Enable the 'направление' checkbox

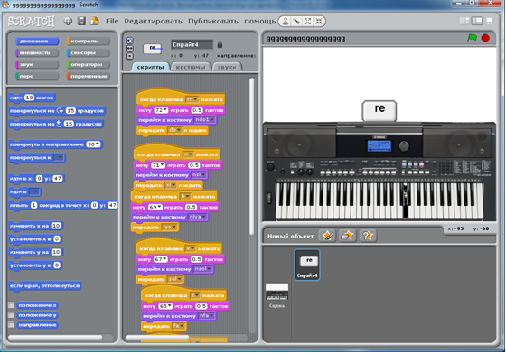coord(11,325)
